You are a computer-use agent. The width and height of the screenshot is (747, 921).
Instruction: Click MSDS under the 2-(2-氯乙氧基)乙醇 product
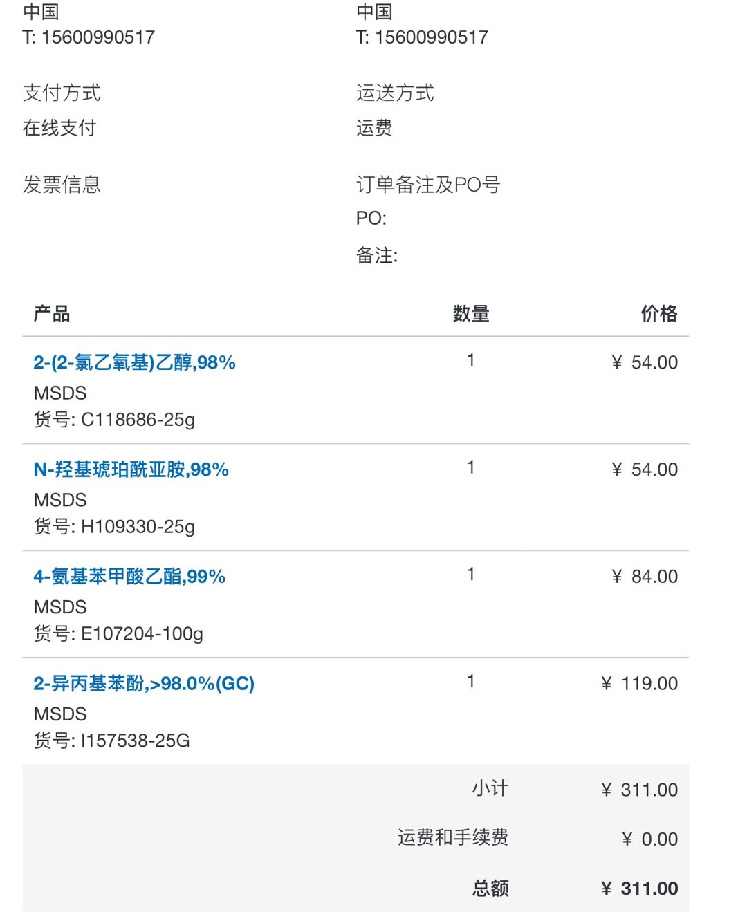point(60,393)
